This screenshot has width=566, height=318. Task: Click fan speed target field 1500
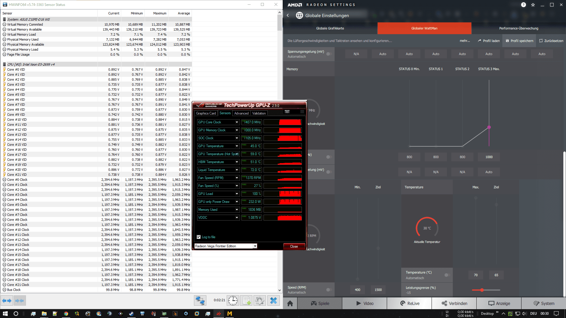(x=378, y=290)
